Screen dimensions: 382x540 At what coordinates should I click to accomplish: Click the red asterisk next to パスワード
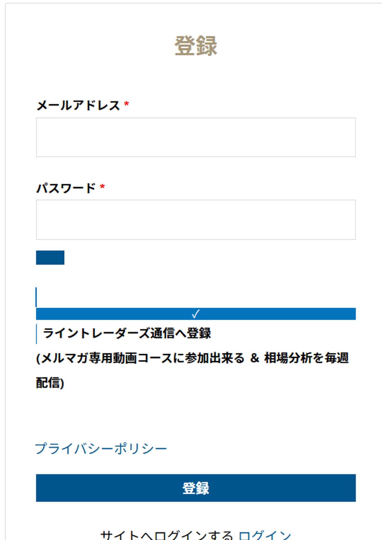pyautogui.click(x=102, y=186)
